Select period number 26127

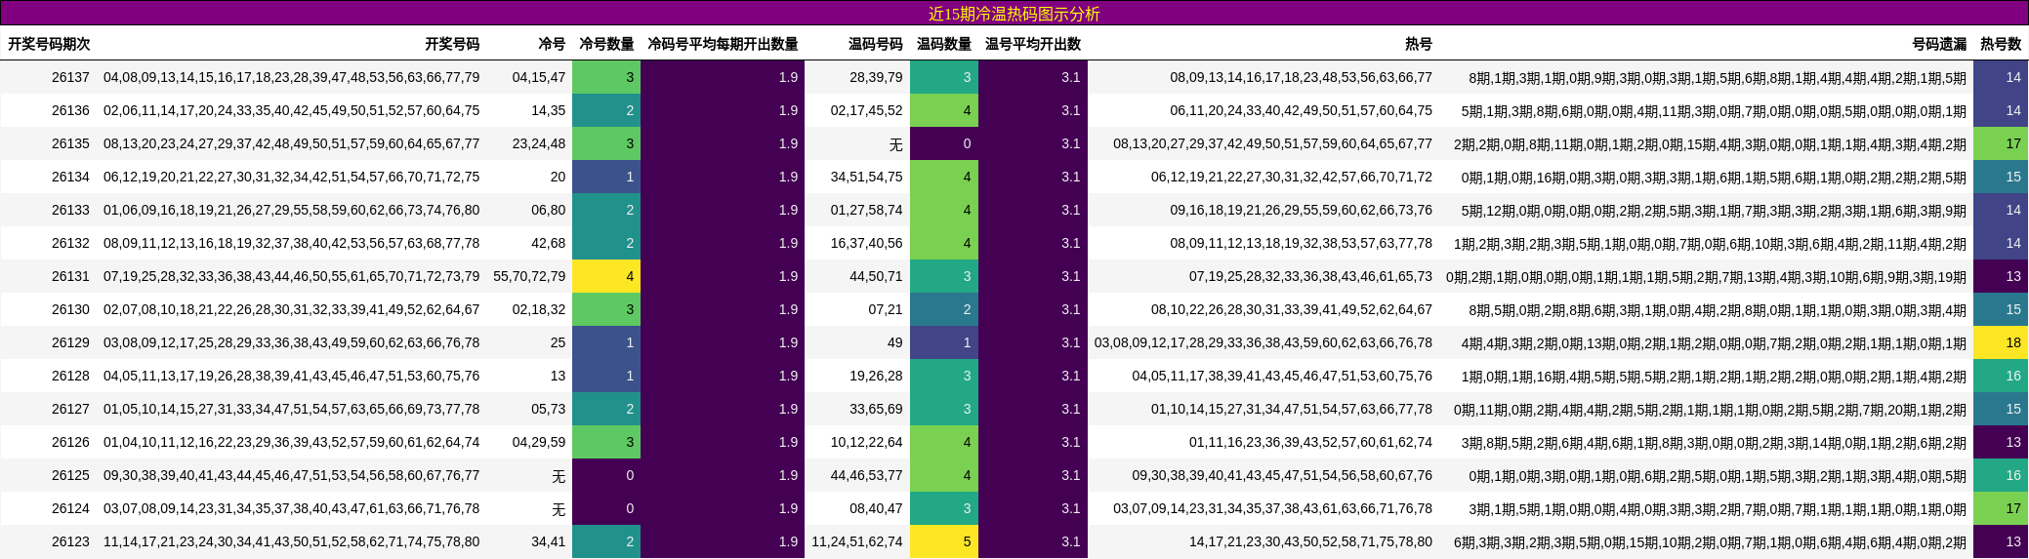70,409
